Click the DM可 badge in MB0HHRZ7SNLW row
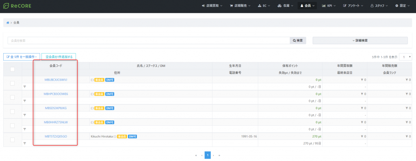 point(110,122)
